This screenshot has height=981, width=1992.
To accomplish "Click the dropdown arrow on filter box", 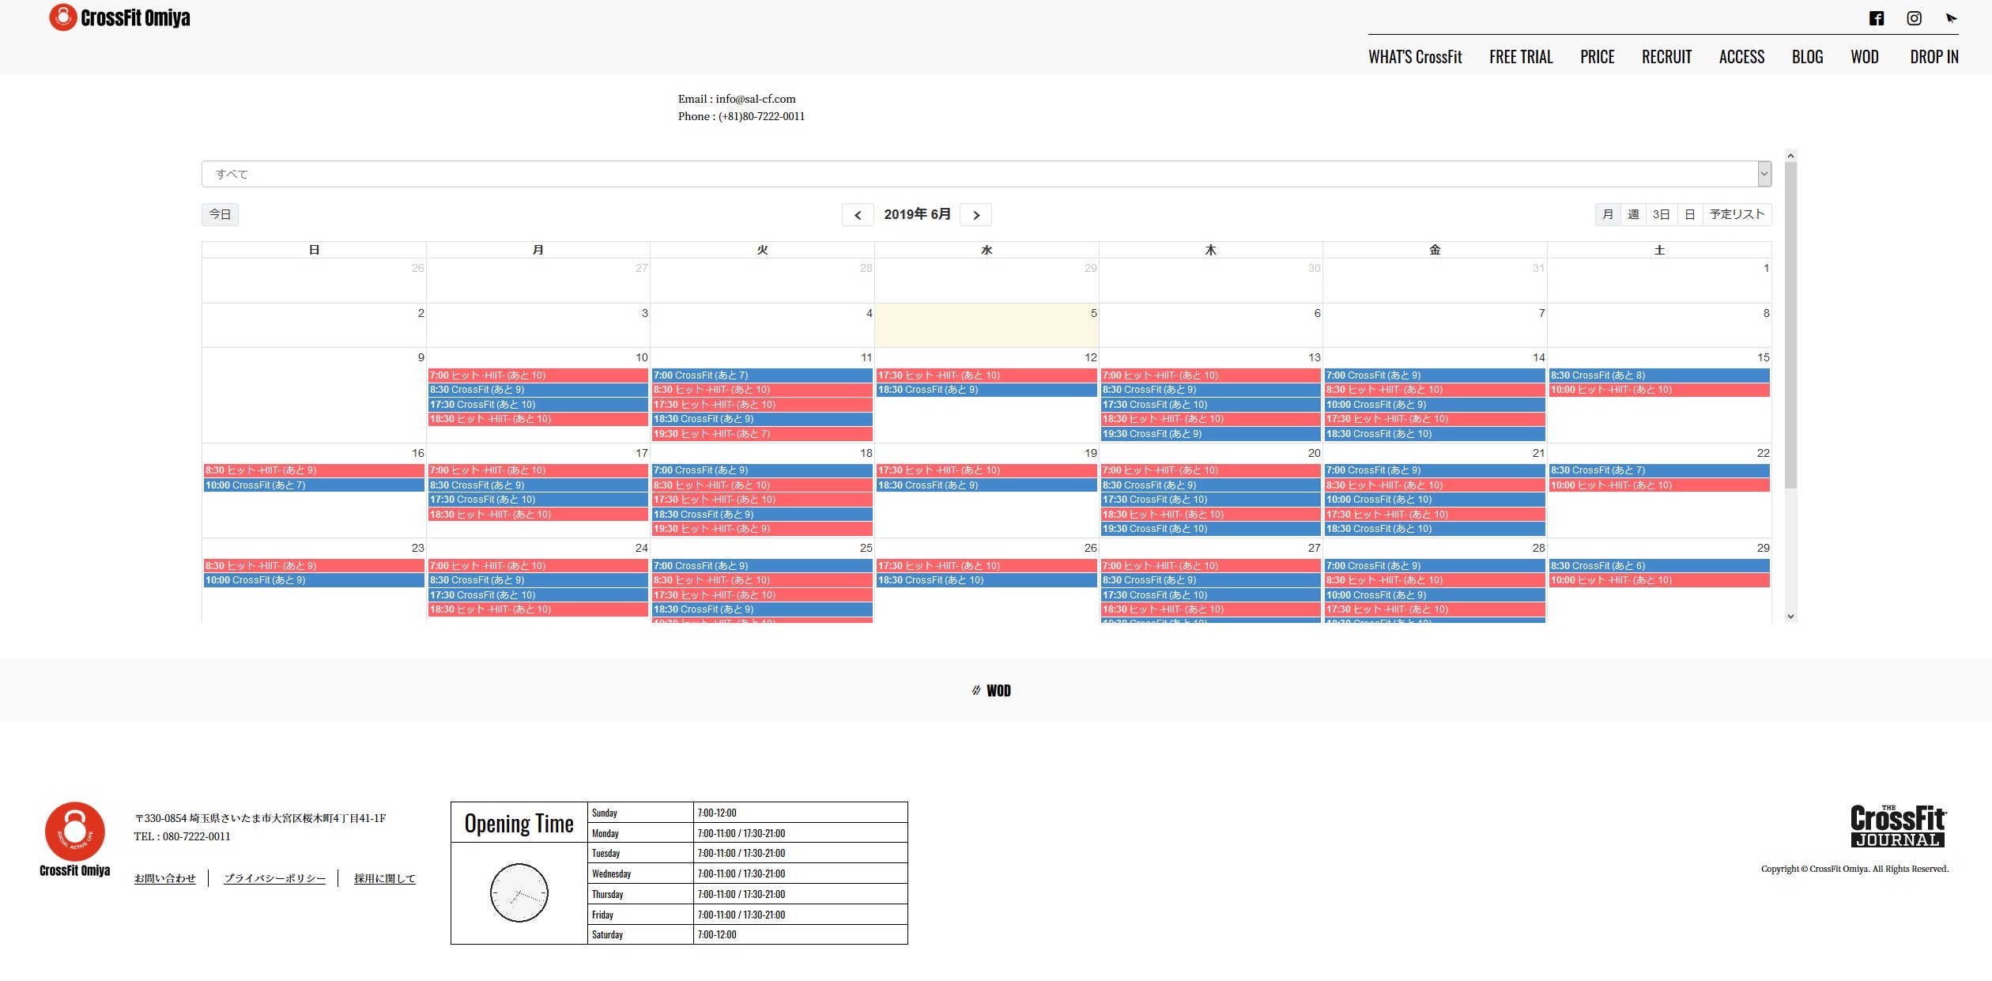I will 1764,174.
